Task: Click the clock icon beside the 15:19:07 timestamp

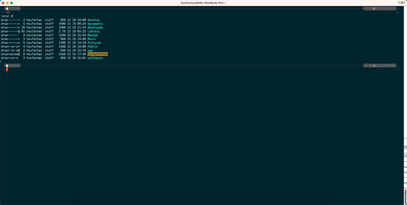Action: [x=393, y=8]
